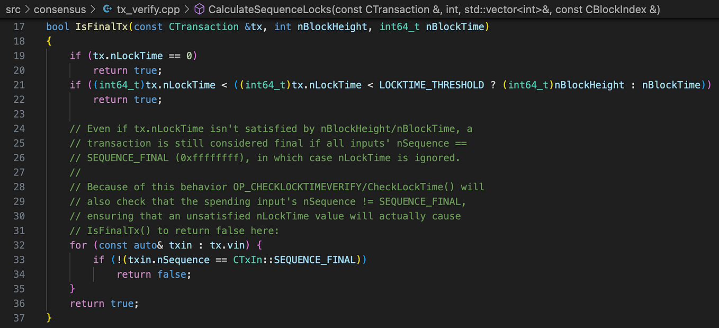
Task: Select the consensus folder in the breadcrumb
Action: 59,9
